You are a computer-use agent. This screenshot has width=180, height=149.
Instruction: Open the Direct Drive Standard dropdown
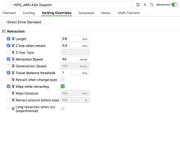pos(26,22)
